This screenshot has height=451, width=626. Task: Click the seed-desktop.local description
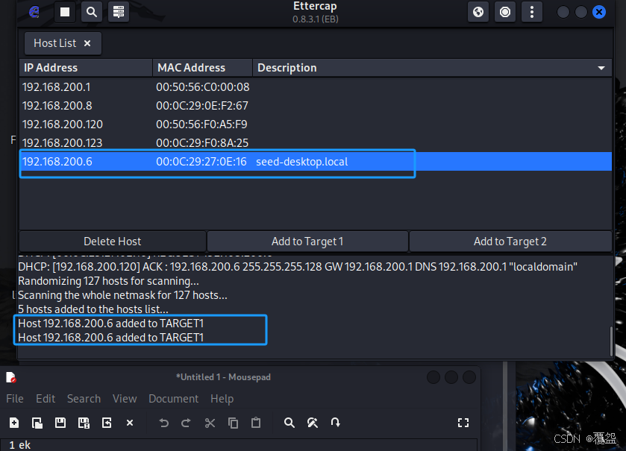pos(302,162)
